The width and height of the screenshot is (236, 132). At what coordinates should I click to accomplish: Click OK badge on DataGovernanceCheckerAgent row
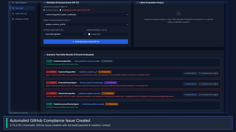(x=49, y=104)
